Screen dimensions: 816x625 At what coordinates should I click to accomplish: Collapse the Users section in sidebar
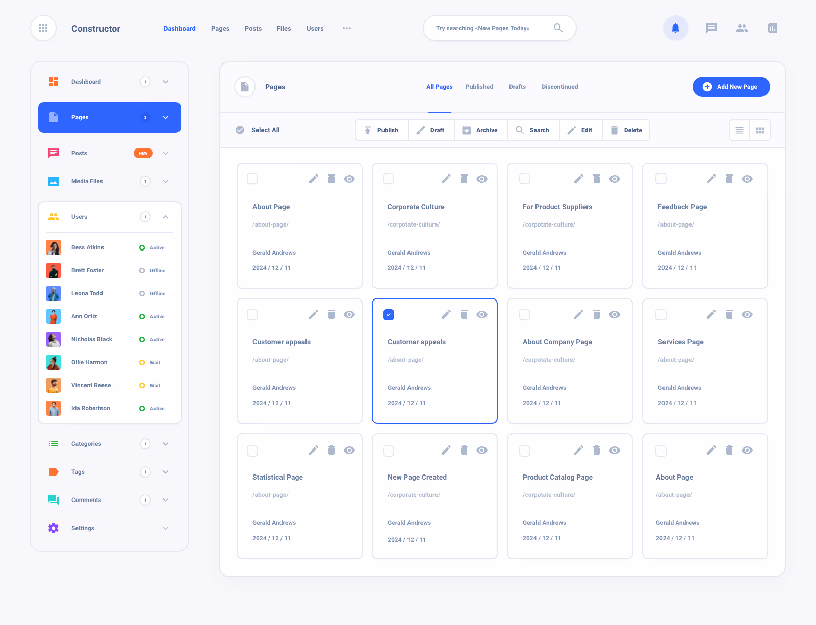coord(165,216)
